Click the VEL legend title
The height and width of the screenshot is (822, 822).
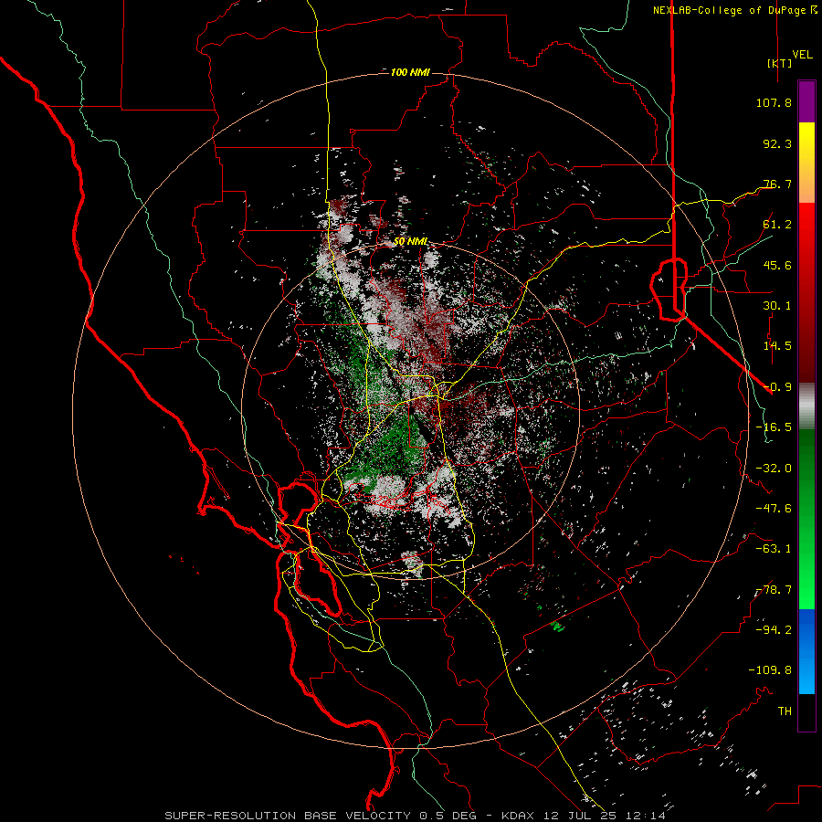(x=802, y=54)
